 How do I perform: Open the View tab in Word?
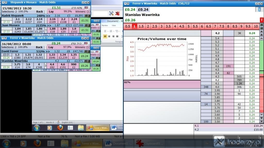114,25
